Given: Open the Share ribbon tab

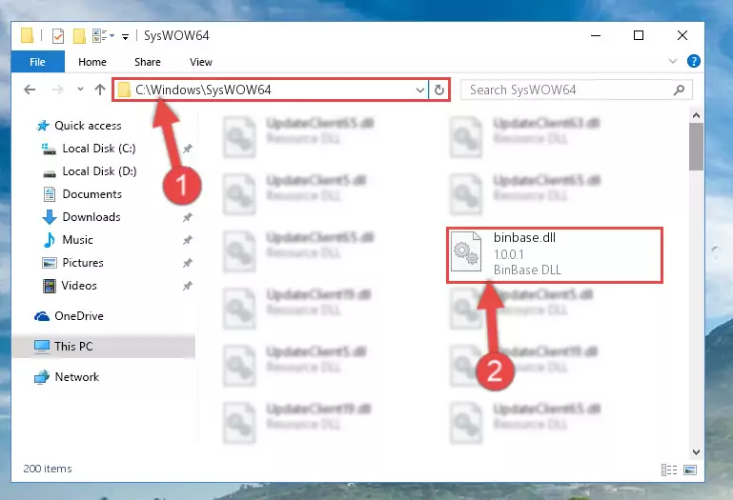Looking at the screenshot, I should click(147, 62).
